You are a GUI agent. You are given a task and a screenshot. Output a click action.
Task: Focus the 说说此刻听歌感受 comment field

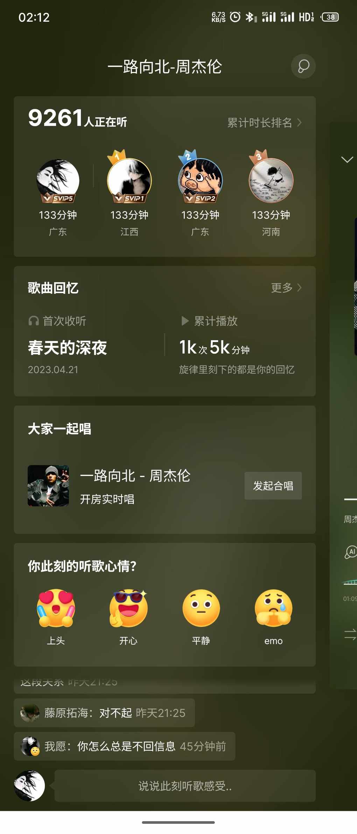pos(185,786)
